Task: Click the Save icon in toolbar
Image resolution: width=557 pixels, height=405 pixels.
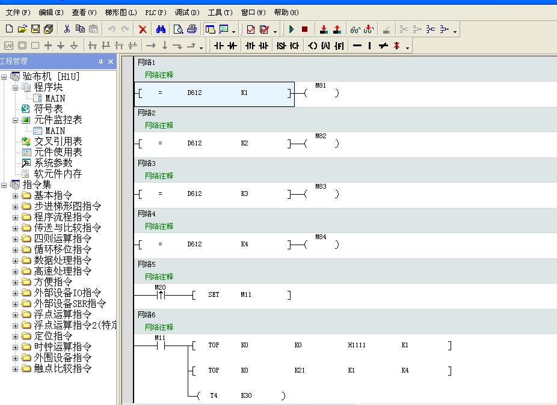Action: click(x=35, y=29)
